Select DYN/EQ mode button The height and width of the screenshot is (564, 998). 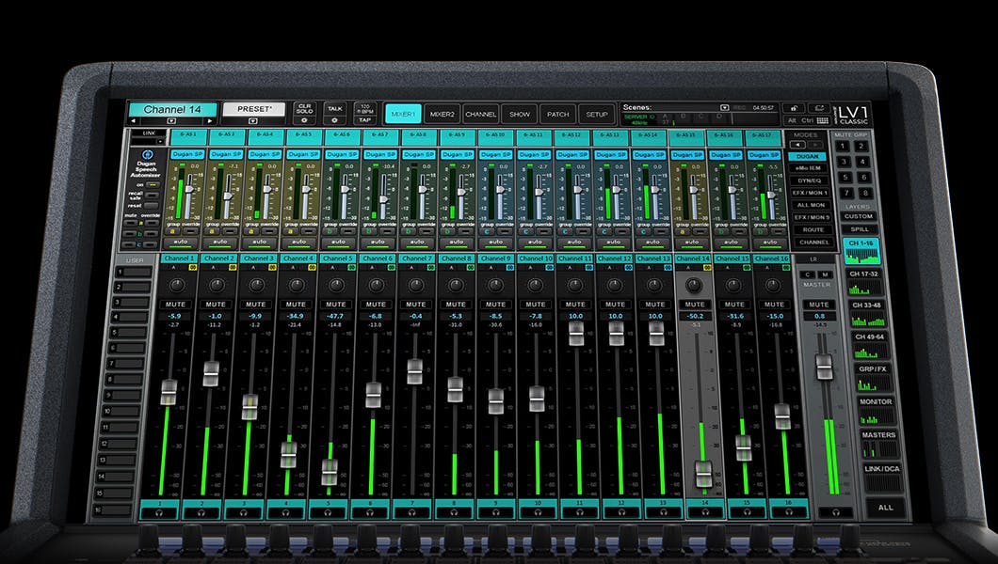pyautogui.click(x=809, y=180)
